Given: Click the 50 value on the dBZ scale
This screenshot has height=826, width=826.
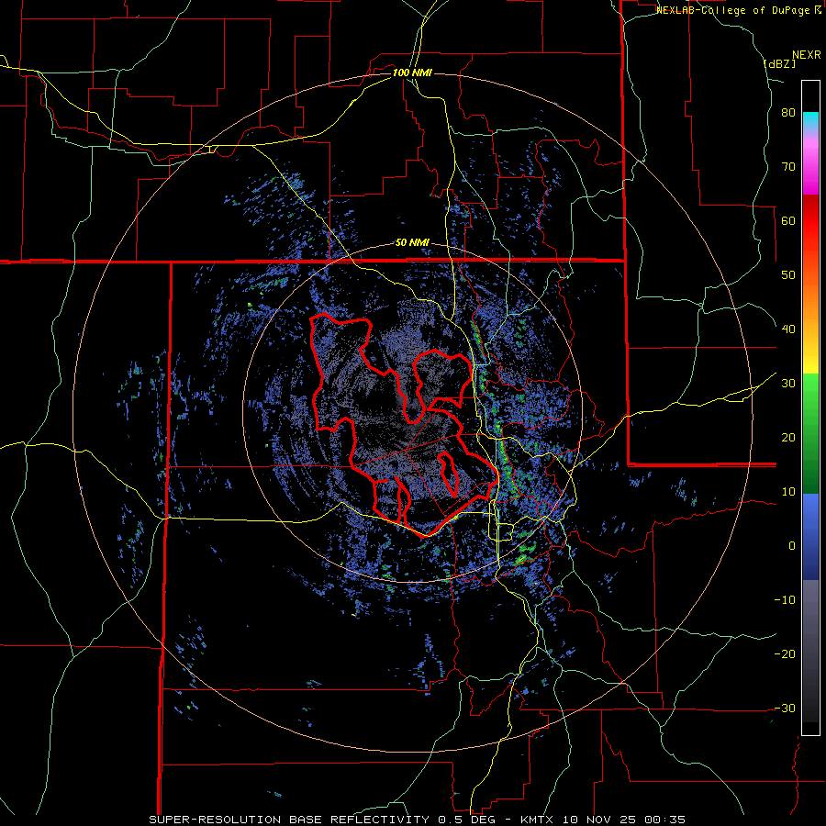Looking at the screenshot, I should pos(788,275).
